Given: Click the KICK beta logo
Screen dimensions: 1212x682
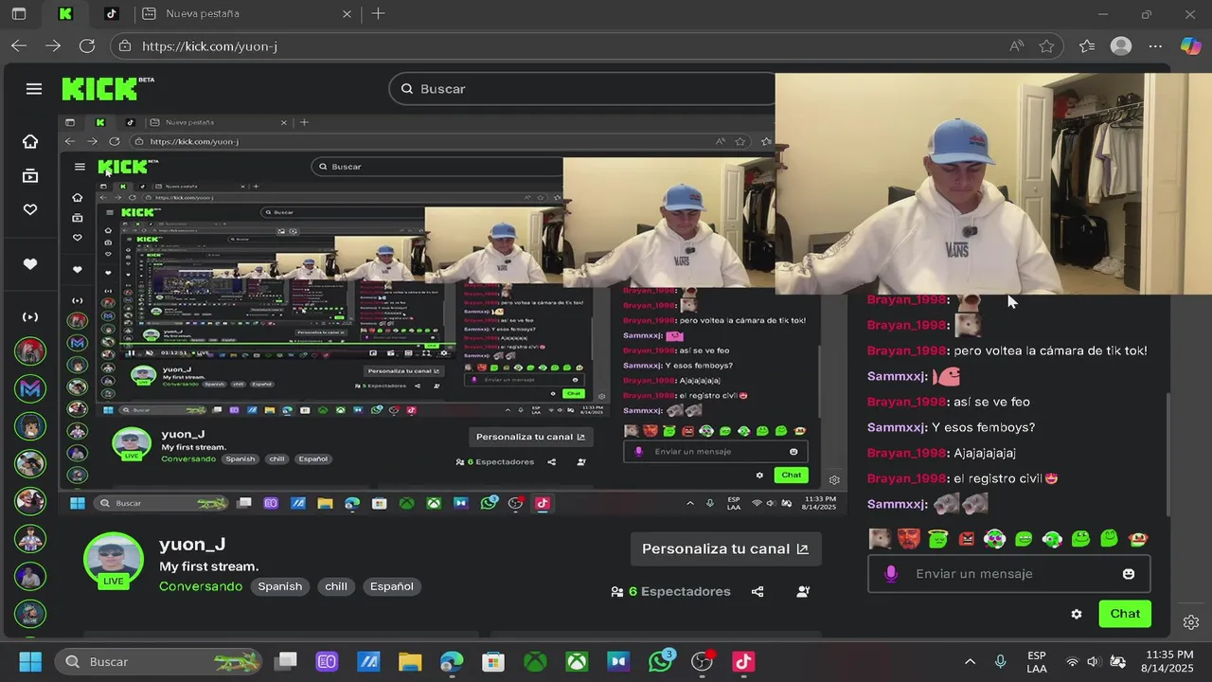Looking at the screenshot, I should [107, 89].
